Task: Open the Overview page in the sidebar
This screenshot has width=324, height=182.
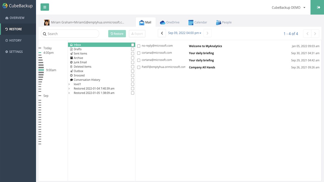Action: [18, 18]
